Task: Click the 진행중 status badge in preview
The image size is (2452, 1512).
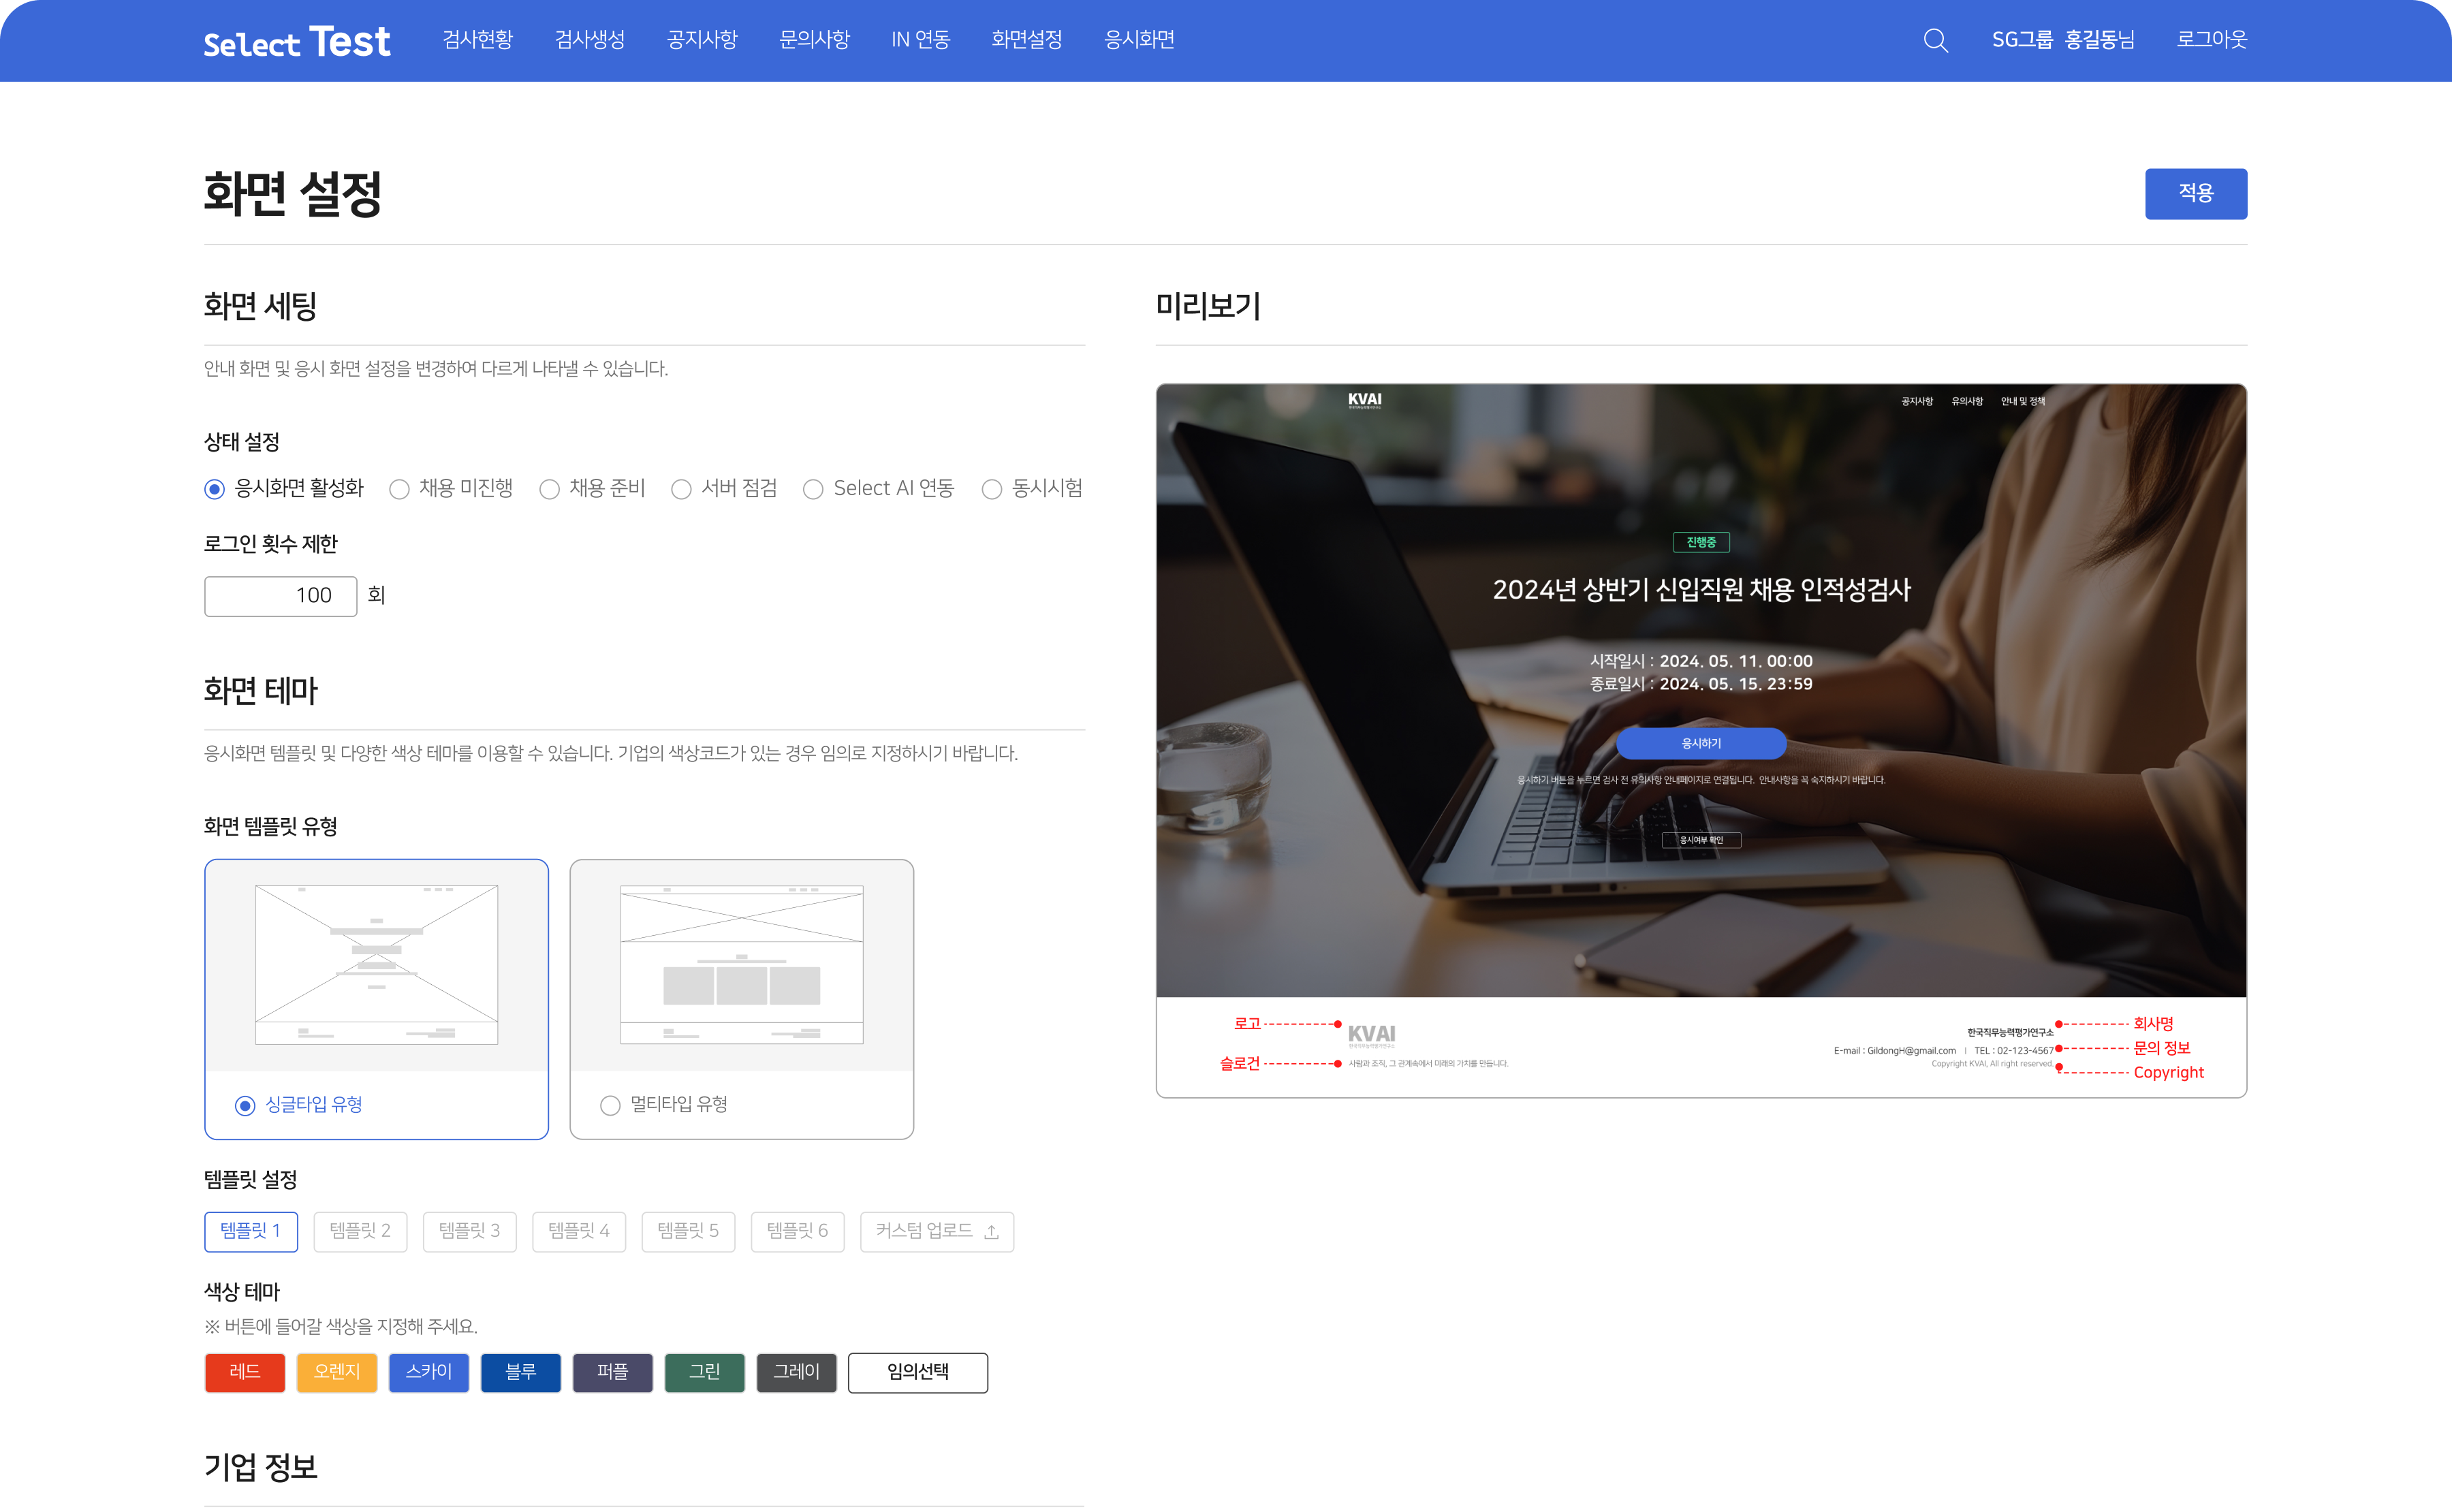Action: [1701, 543]
